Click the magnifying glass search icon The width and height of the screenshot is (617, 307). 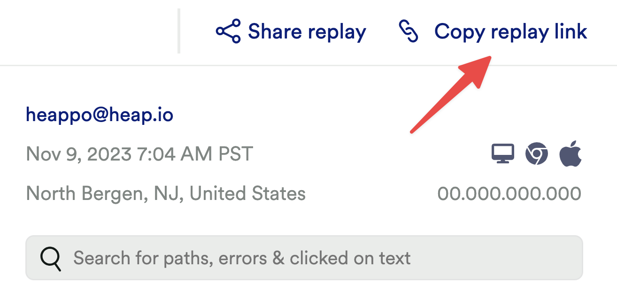tap(51, 258)
